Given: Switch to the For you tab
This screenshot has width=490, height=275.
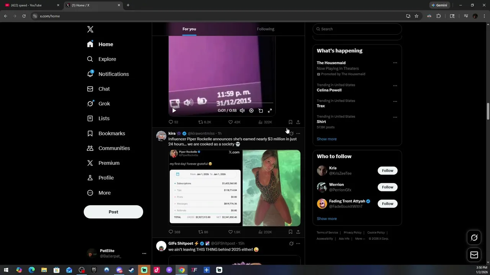Looking at the screenshot, I should tap(189, 29).
